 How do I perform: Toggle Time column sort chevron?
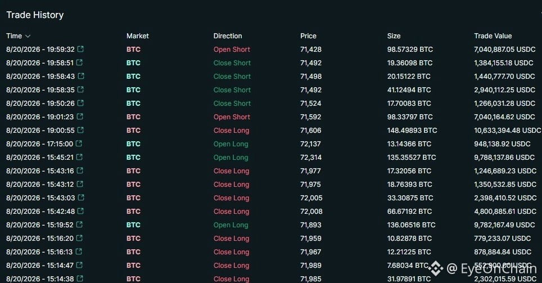click(x=28, y=36)
